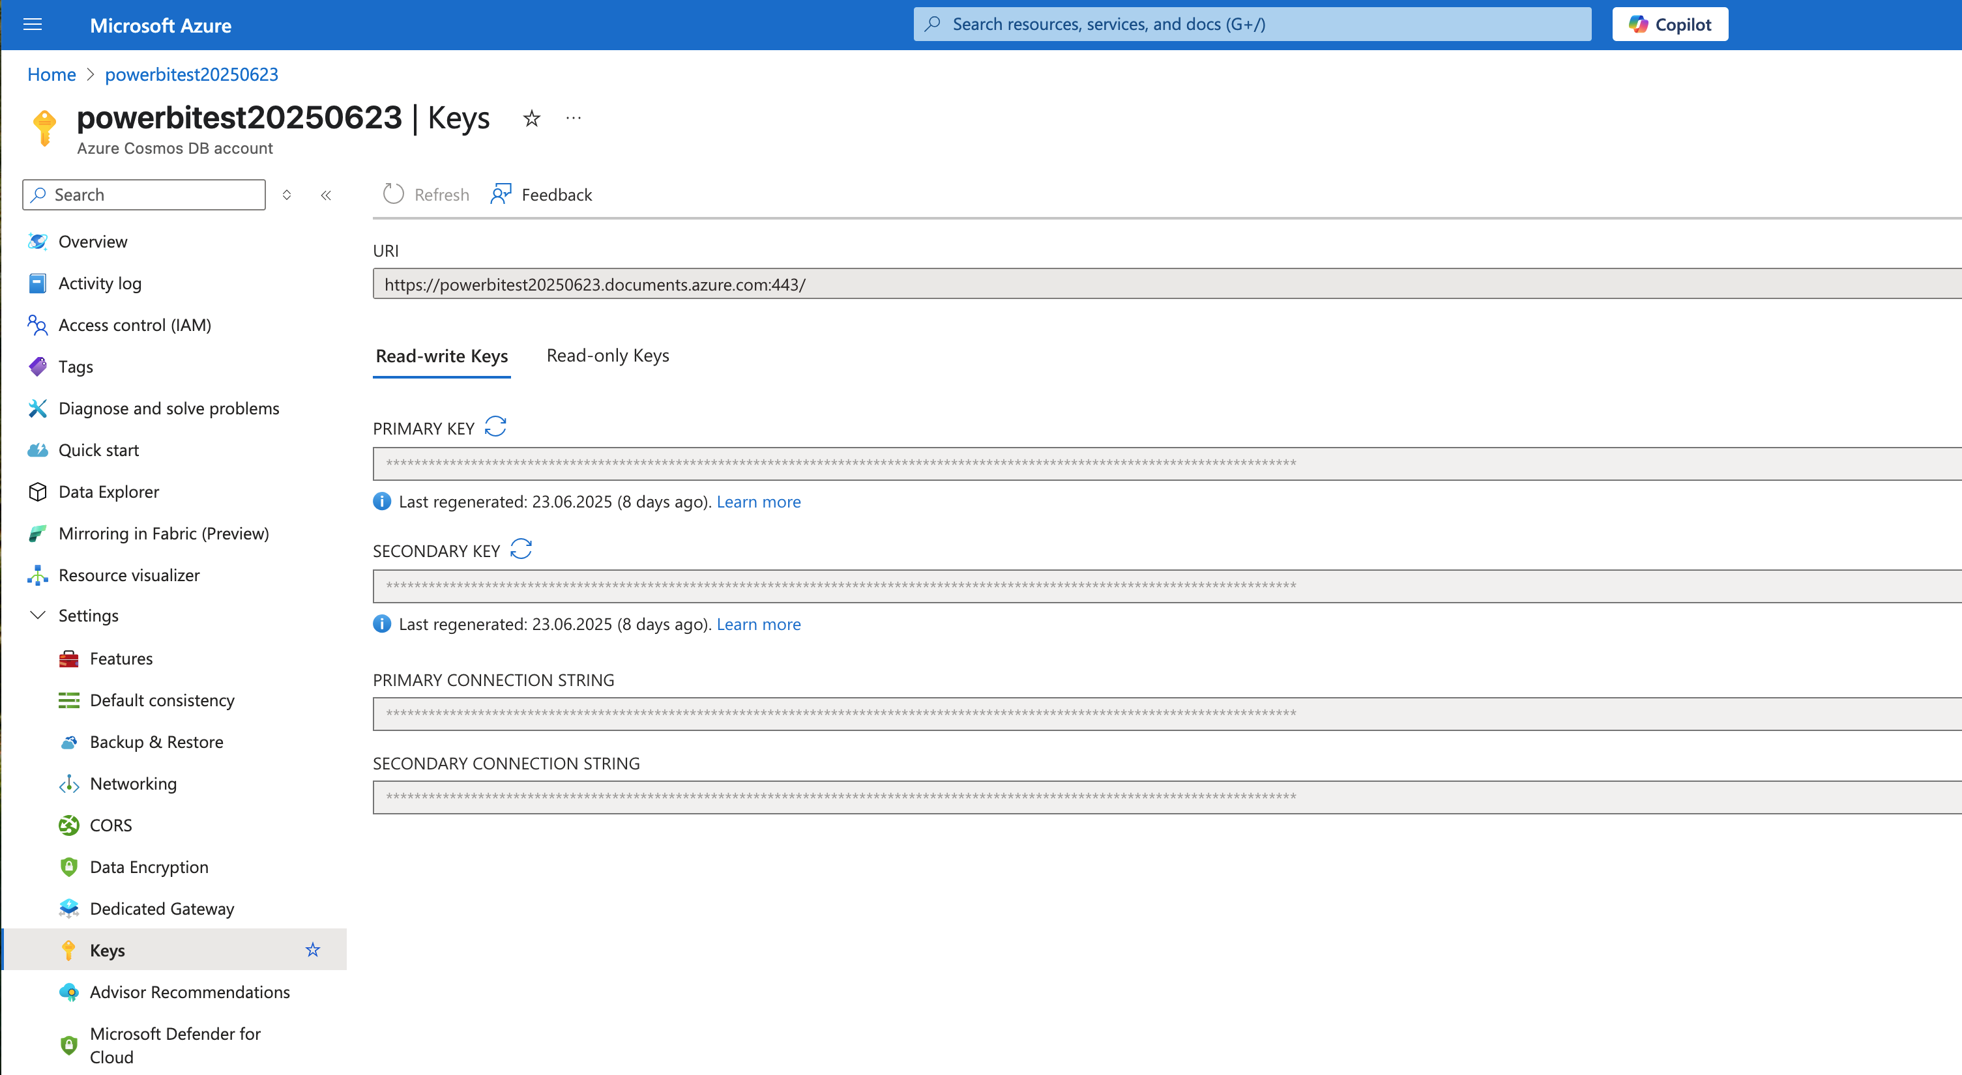1962x1075 pixels.
Task: Open the hamburger portal menu
Action: (33, 25)
